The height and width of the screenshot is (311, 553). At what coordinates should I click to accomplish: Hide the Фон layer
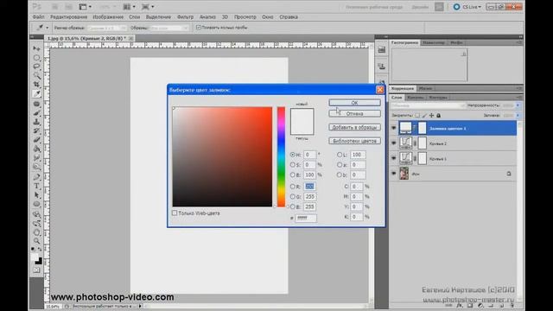tap(394, 174)
